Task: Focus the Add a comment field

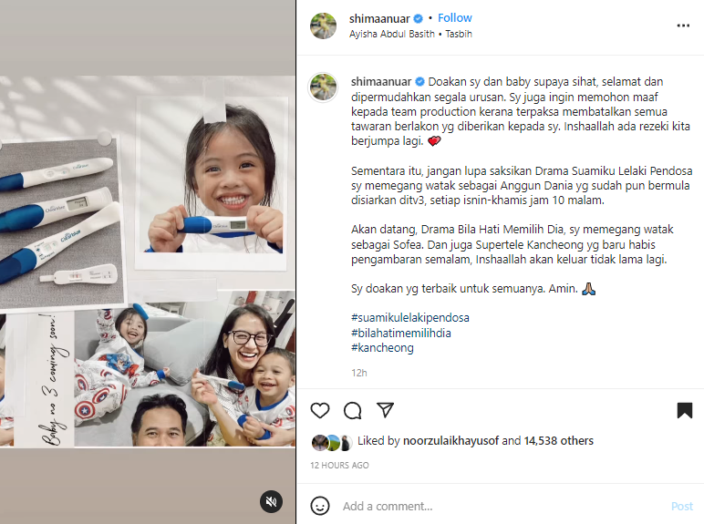Action: tap(502, 506)
